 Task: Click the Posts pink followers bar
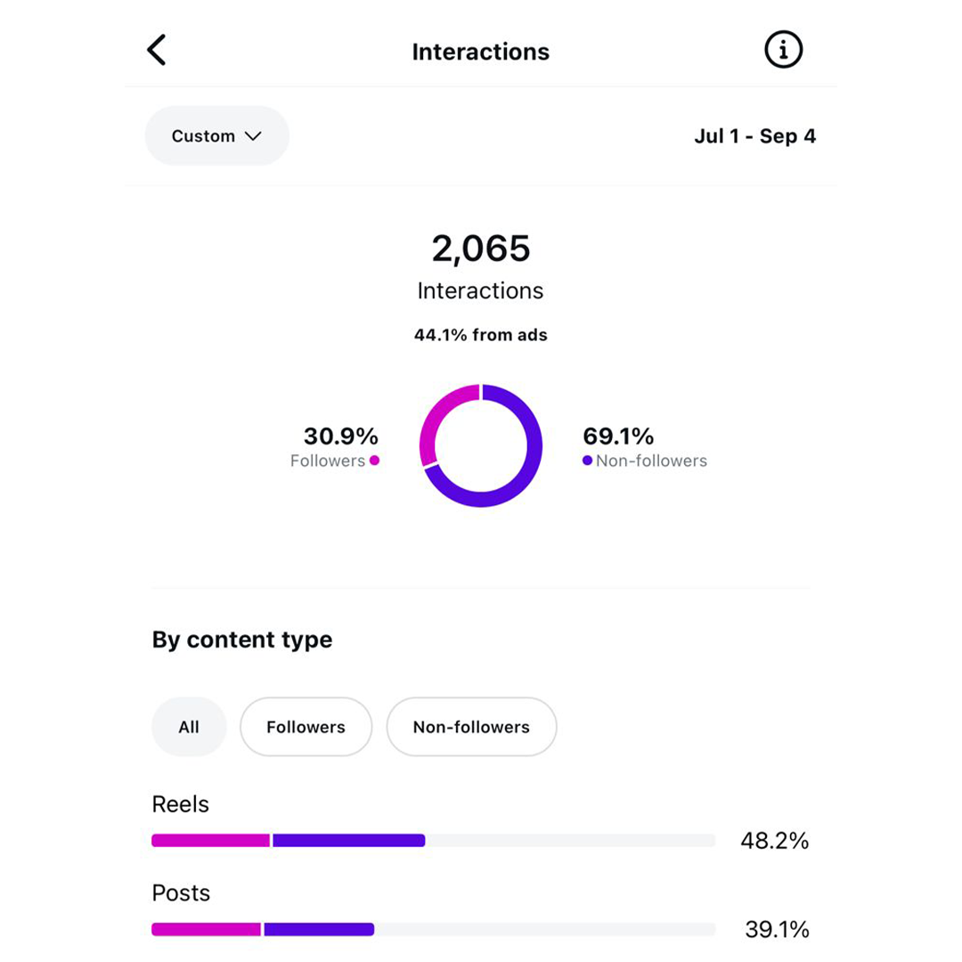206,929
